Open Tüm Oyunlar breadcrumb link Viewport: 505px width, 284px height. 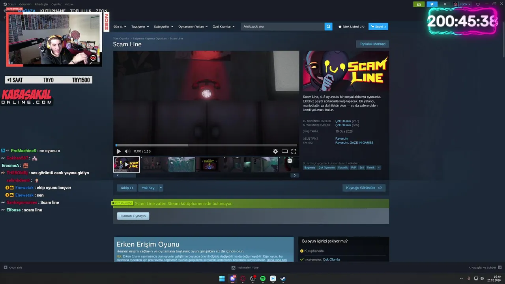click(121, 39)
